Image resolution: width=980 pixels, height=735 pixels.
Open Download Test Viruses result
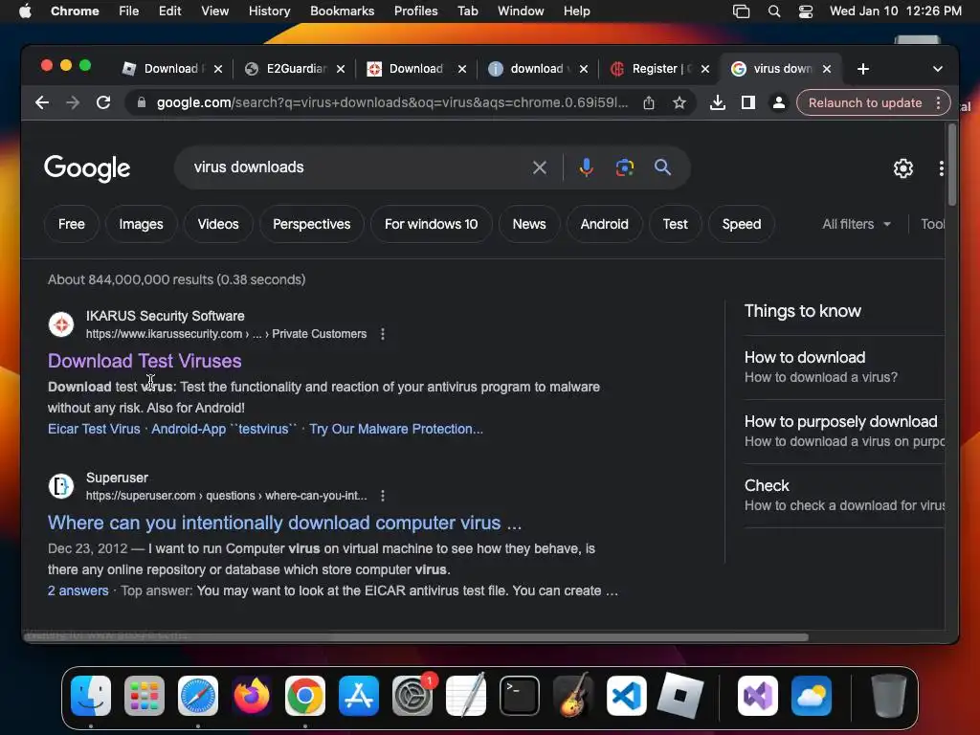[145, 361]
